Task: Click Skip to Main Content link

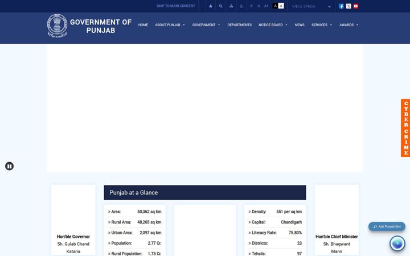Action: click(x=176, y=6)
